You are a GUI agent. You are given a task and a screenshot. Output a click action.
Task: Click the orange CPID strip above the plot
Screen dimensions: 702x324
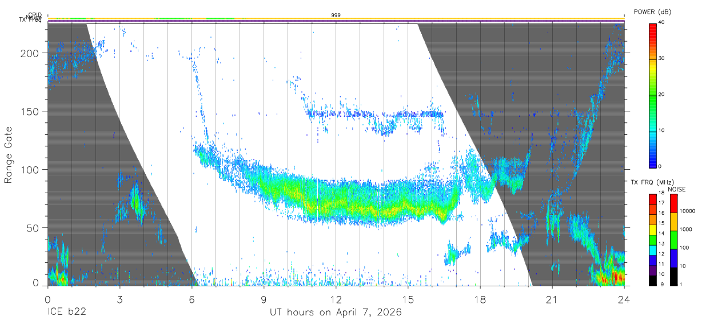click(x=336, y=18)
